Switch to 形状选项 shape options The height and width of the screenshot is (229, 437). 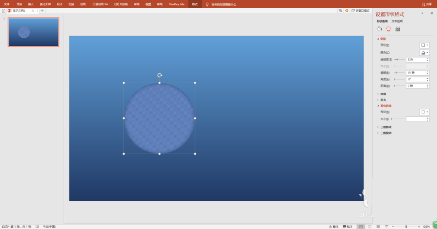(382, 21)
